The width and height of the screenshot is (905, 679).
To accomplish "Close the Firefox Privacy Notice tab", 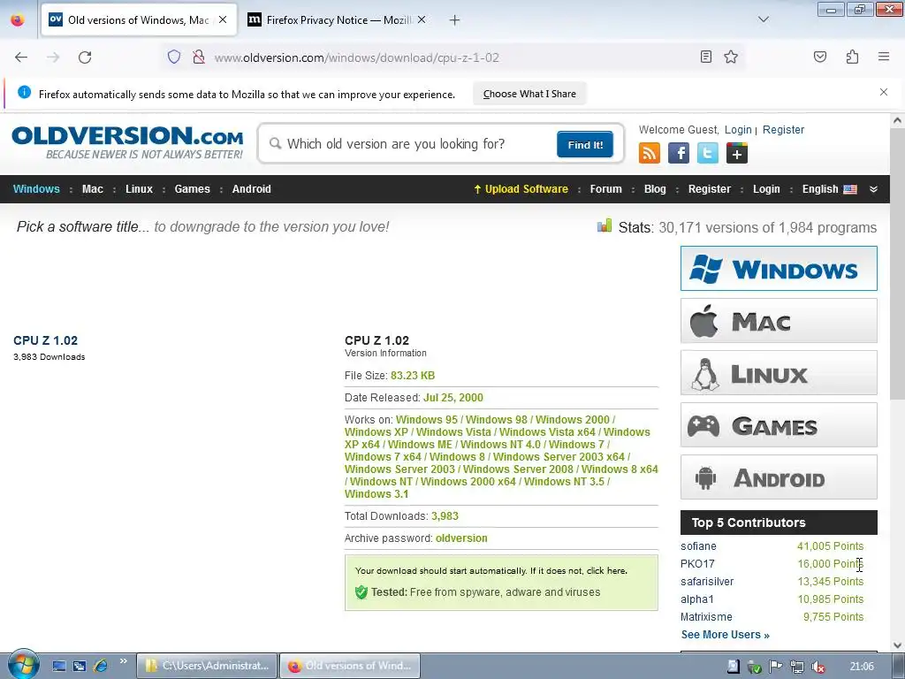I will tap(422, 19).
